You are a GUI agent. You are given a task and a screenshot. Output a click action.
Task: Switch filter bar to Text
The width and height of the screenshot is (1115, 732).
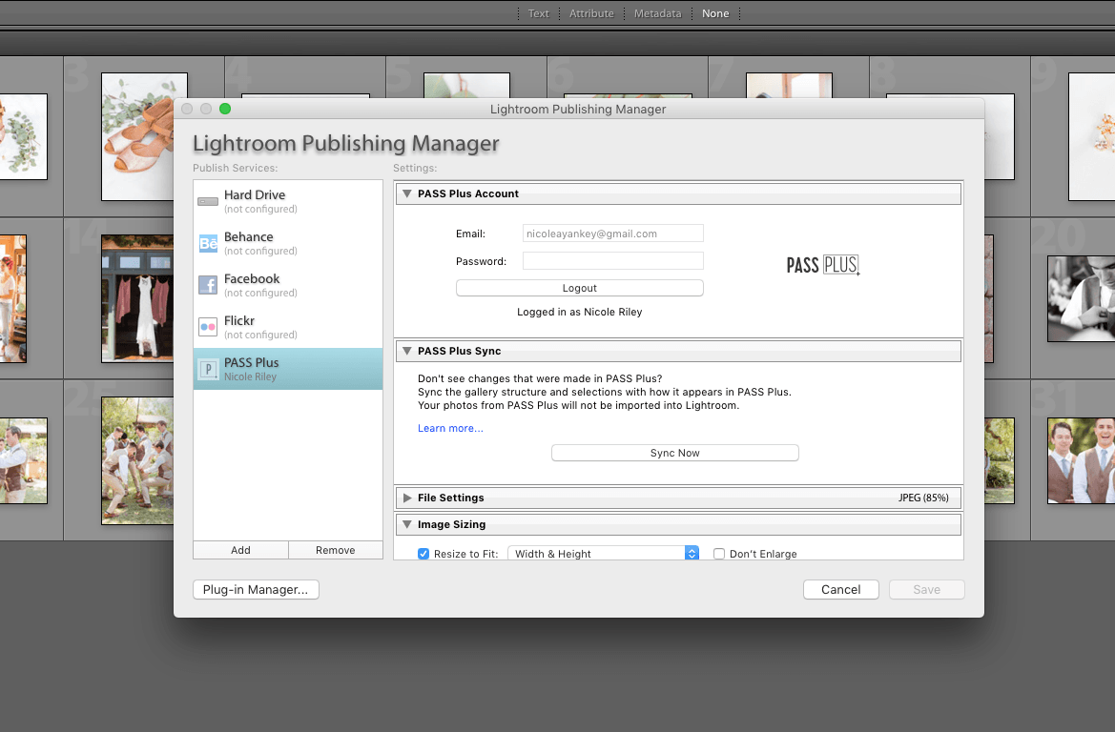(538, 13)
